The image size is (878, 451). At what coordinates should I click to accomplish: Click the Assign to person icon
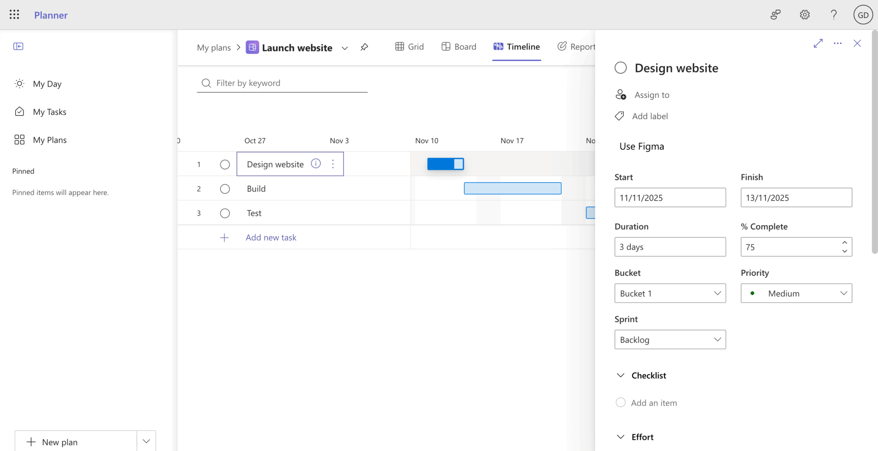point(621,95)
